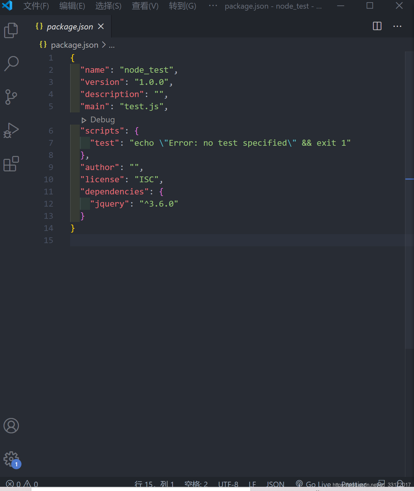Image resolution: width=414 pixels, height=491 pixels.
Task: Change the JSON language mode
Action: coord(275,484)
